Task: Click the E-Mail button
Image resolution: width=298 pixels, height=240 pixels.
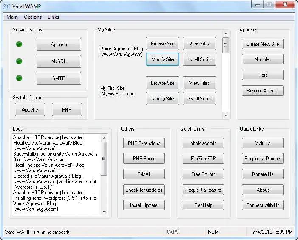Action: click(144, 174)
